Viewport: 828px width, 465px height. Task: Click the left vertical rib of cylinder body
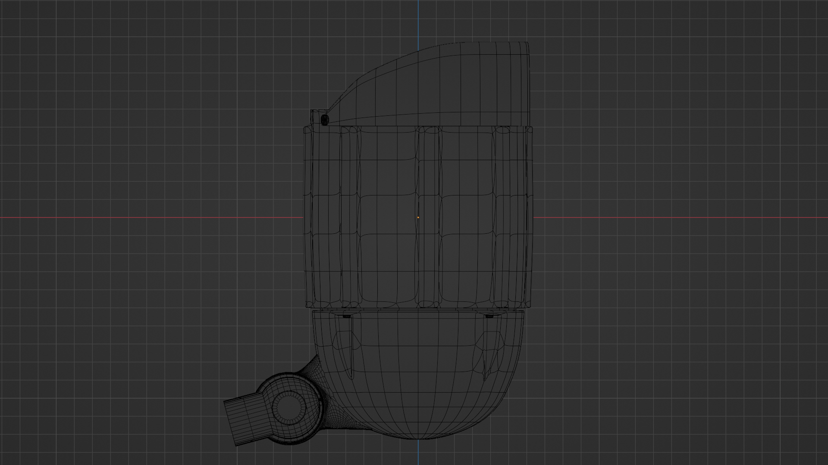tap(349, 215)
